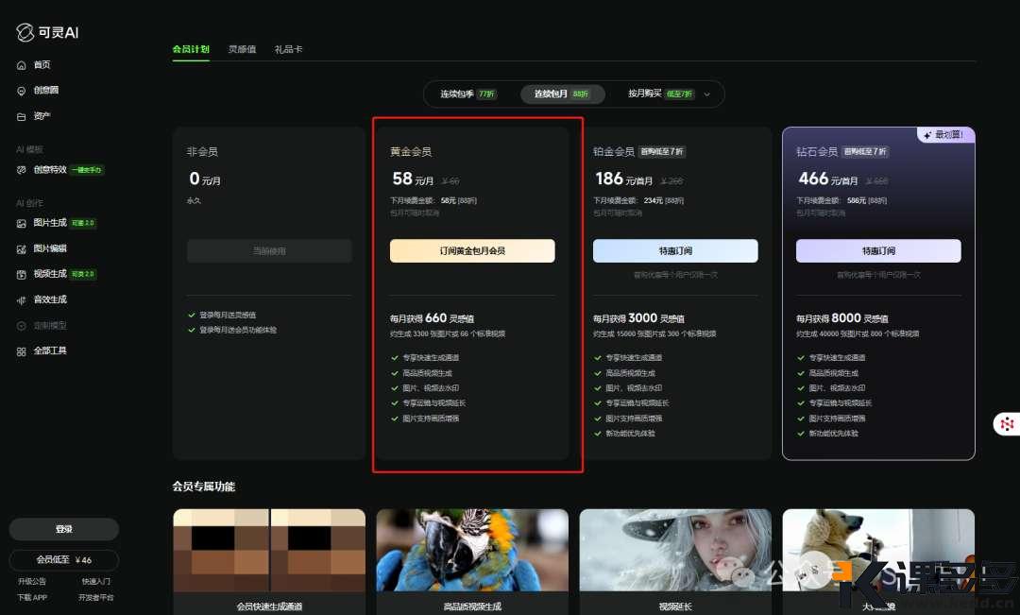Click 特惠订阅 on the 铂金会员 plan

click(674, 250)
